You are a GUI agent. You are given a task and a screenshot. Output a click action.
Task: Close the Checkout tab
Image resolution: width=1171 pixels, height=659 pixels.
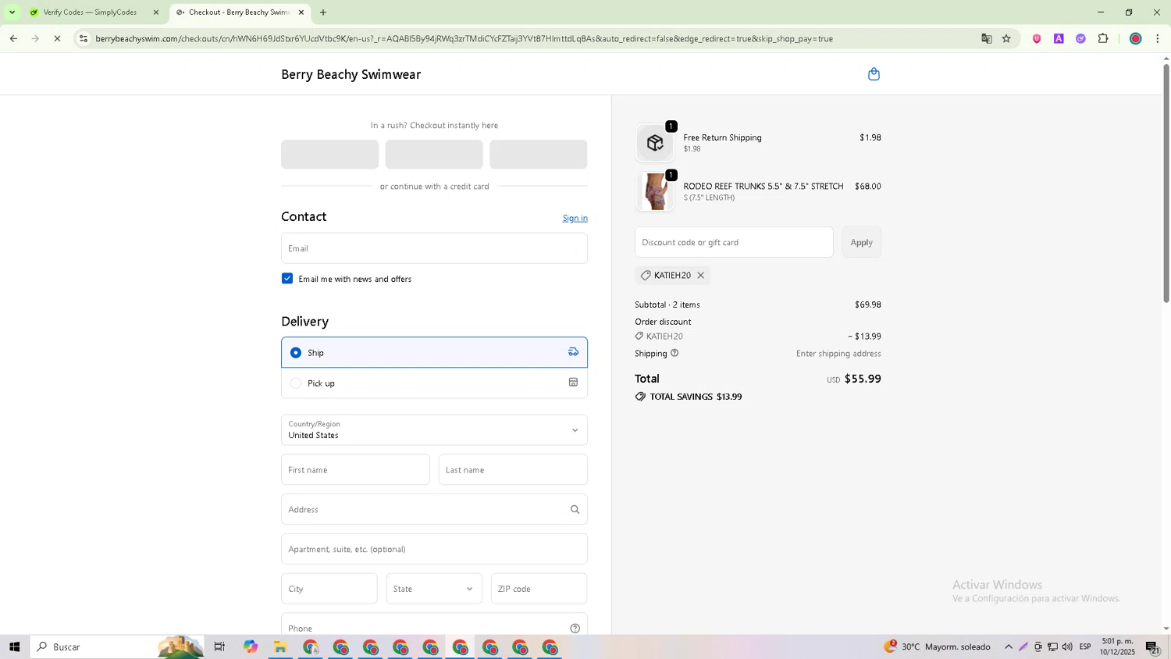pos(301,12)
